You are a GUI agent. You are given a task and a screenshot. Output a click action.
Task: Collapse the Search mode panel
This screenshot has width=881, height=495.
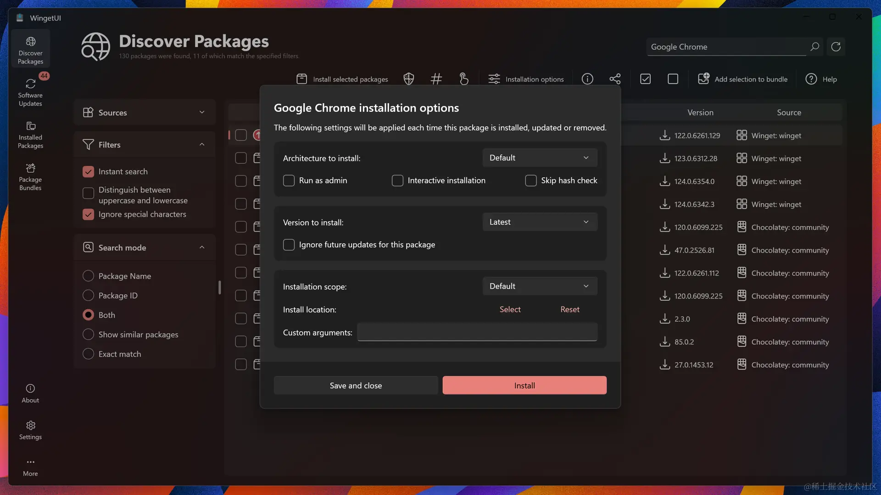pyautogui.click(x=145, y=247)
